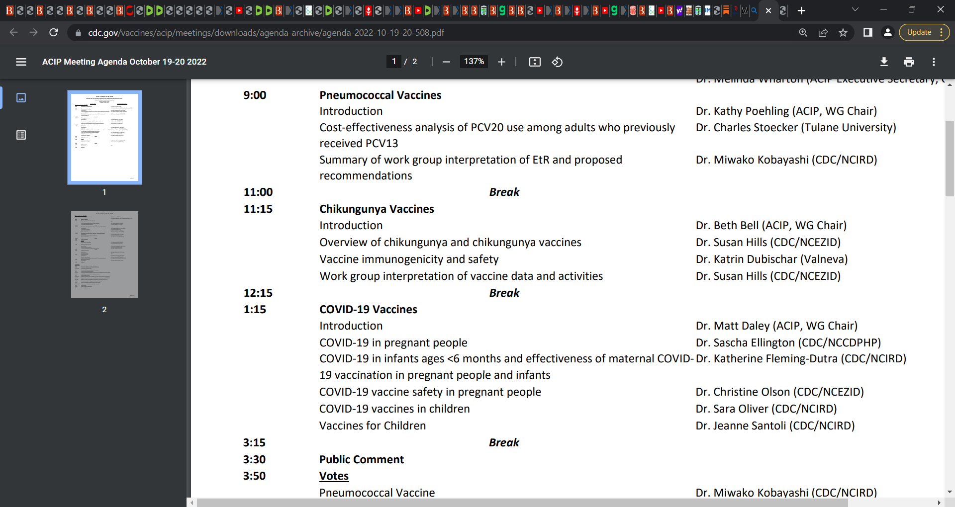Viewport: 955px width, 507px height.
Task: Click the 1:15 time entry
Action: (x=255, y=310)
